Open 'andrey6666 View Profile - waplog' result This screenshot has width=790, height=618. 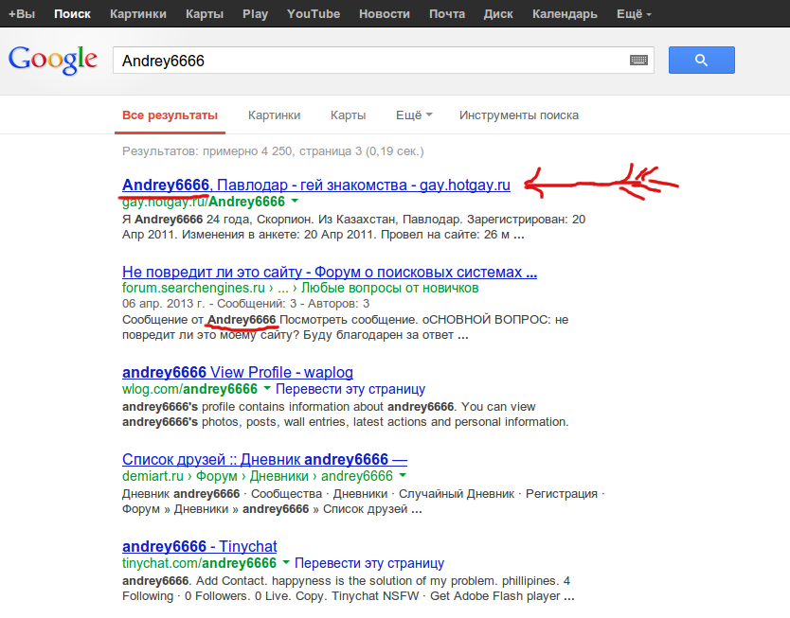pyautogui.click(x=238, y=372)
